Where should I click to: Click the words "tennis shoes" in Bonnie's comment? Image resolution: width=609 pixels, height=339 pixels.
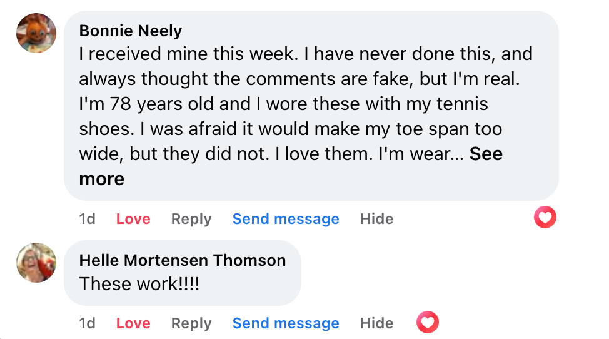449,104
